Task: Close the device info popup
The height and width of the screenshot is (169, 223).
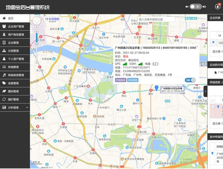Action: pyautogui.click(x=197, y=46)
